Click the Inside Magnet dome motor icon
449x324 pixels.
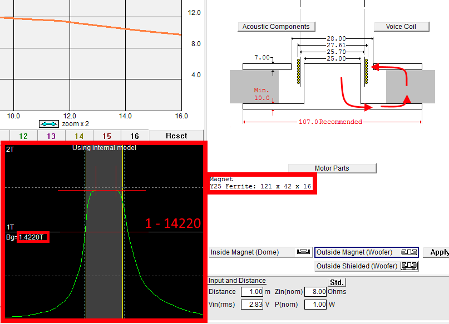[303, 252]
